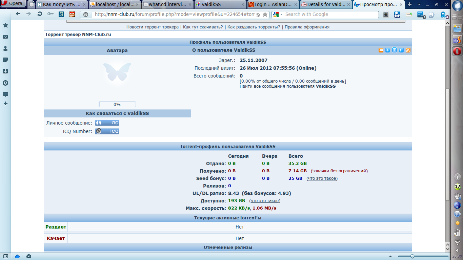This screenshot has width=463, height=260.
Task: Click the Opera Link cloud icon
Action: pos(18,256)
